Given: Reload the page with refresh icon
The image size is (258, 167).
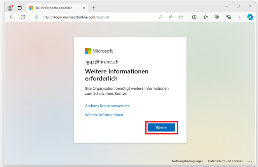Looking at the screenshot, I should coord(23,17).
